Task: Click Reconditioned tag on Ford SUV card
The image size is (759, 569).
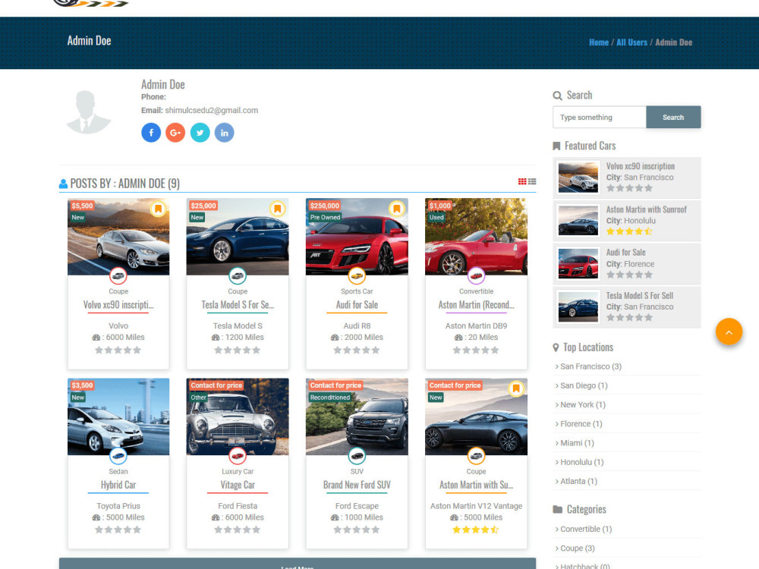Action: (329, 398)
